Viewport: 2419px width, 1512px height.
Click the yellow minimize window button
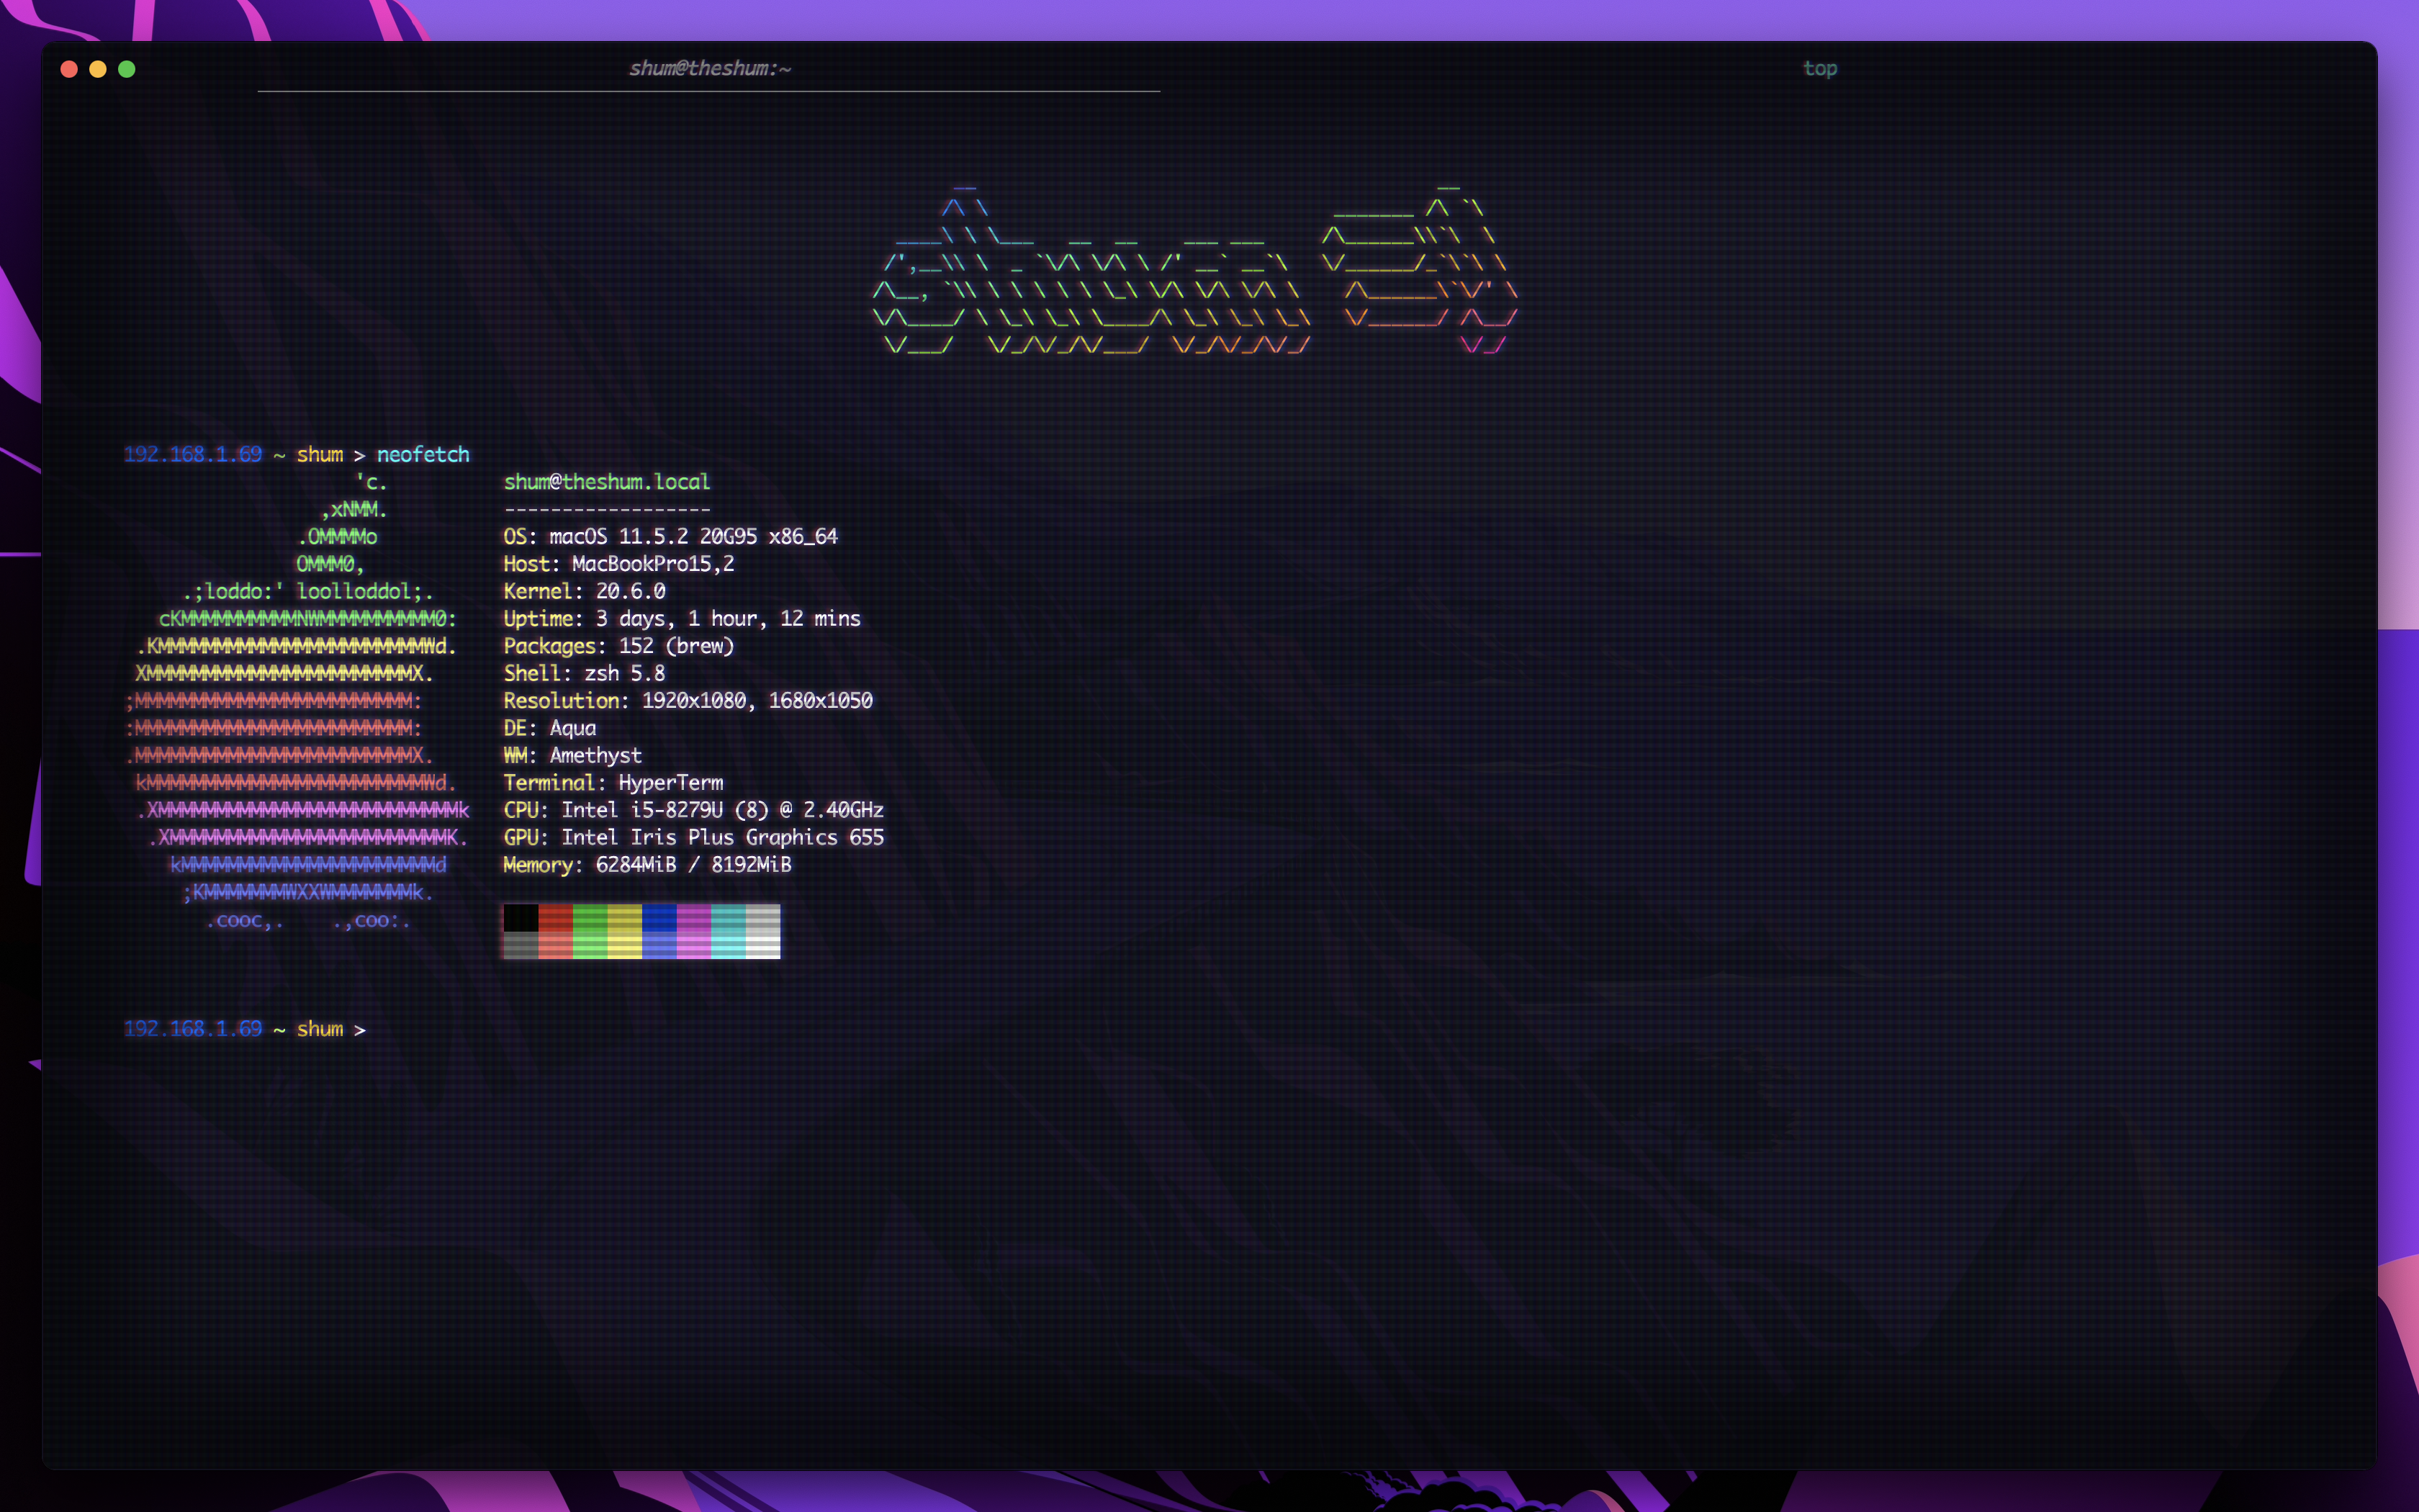click(x=98, y=69)
